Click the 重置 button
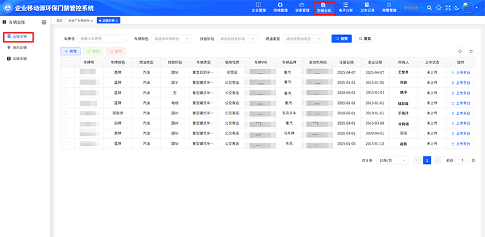The height and width of the screenshot is (237, 485). (365, 39)
